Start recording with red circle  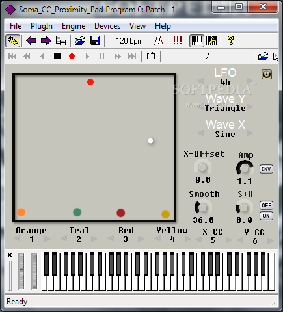click(72, 57)
